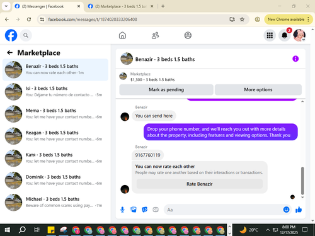315x236 pixels.
Task: Click the Mark as pending button
Action: click(x=166, y=90)
